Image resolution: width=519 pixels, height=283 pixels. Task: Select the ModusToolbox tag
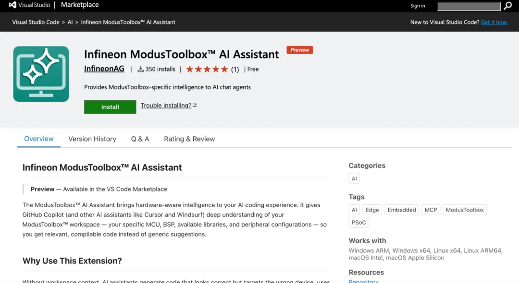tap(465, 210)
